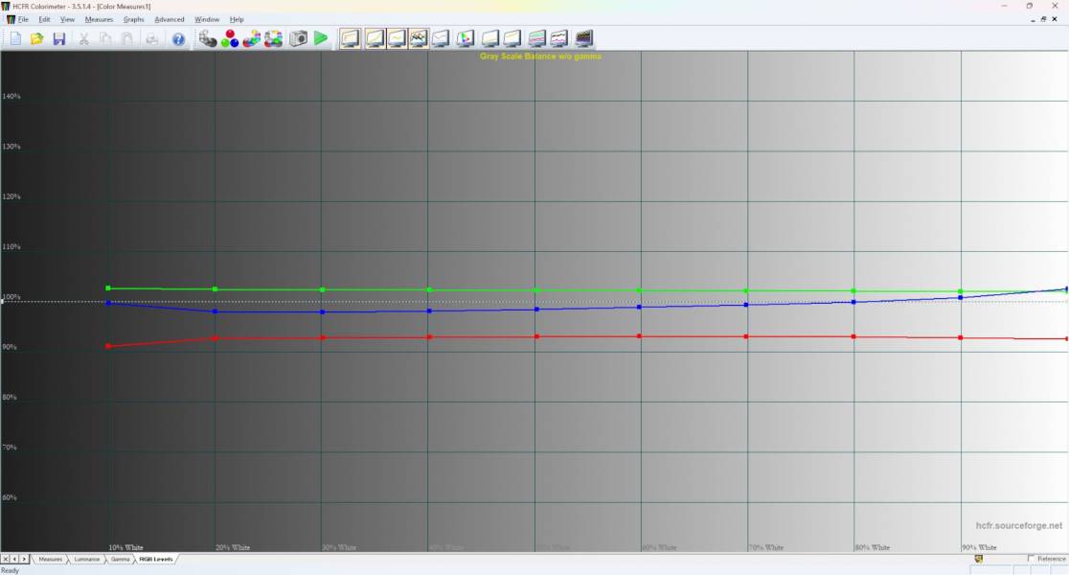Minimize the inner document window
Image resolution: width=1069 pixels, height=575 pixels.
[x=1033, y=19]
